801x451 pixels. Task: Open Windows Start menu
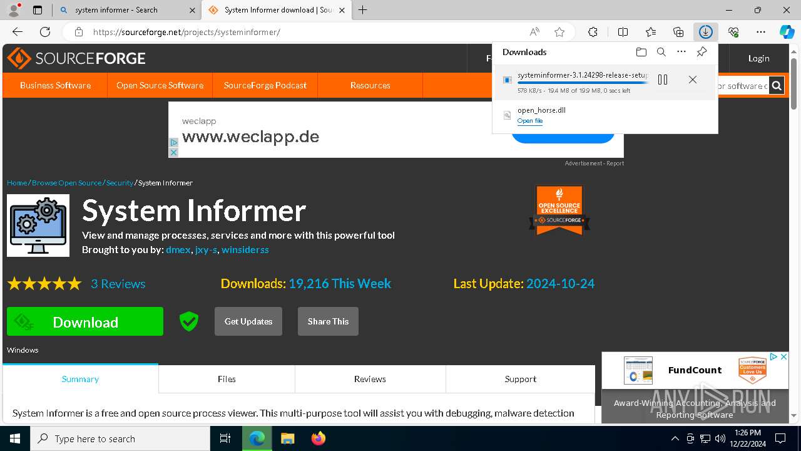pyautogui.click(x=15, y=438)
